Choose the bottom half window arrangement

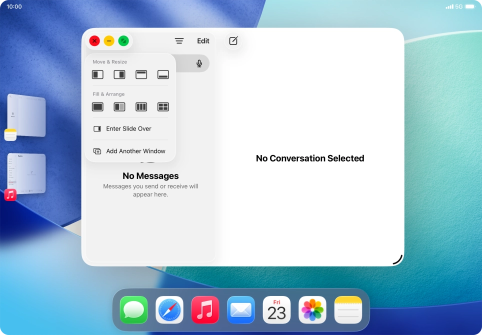(x=162, y=74)
